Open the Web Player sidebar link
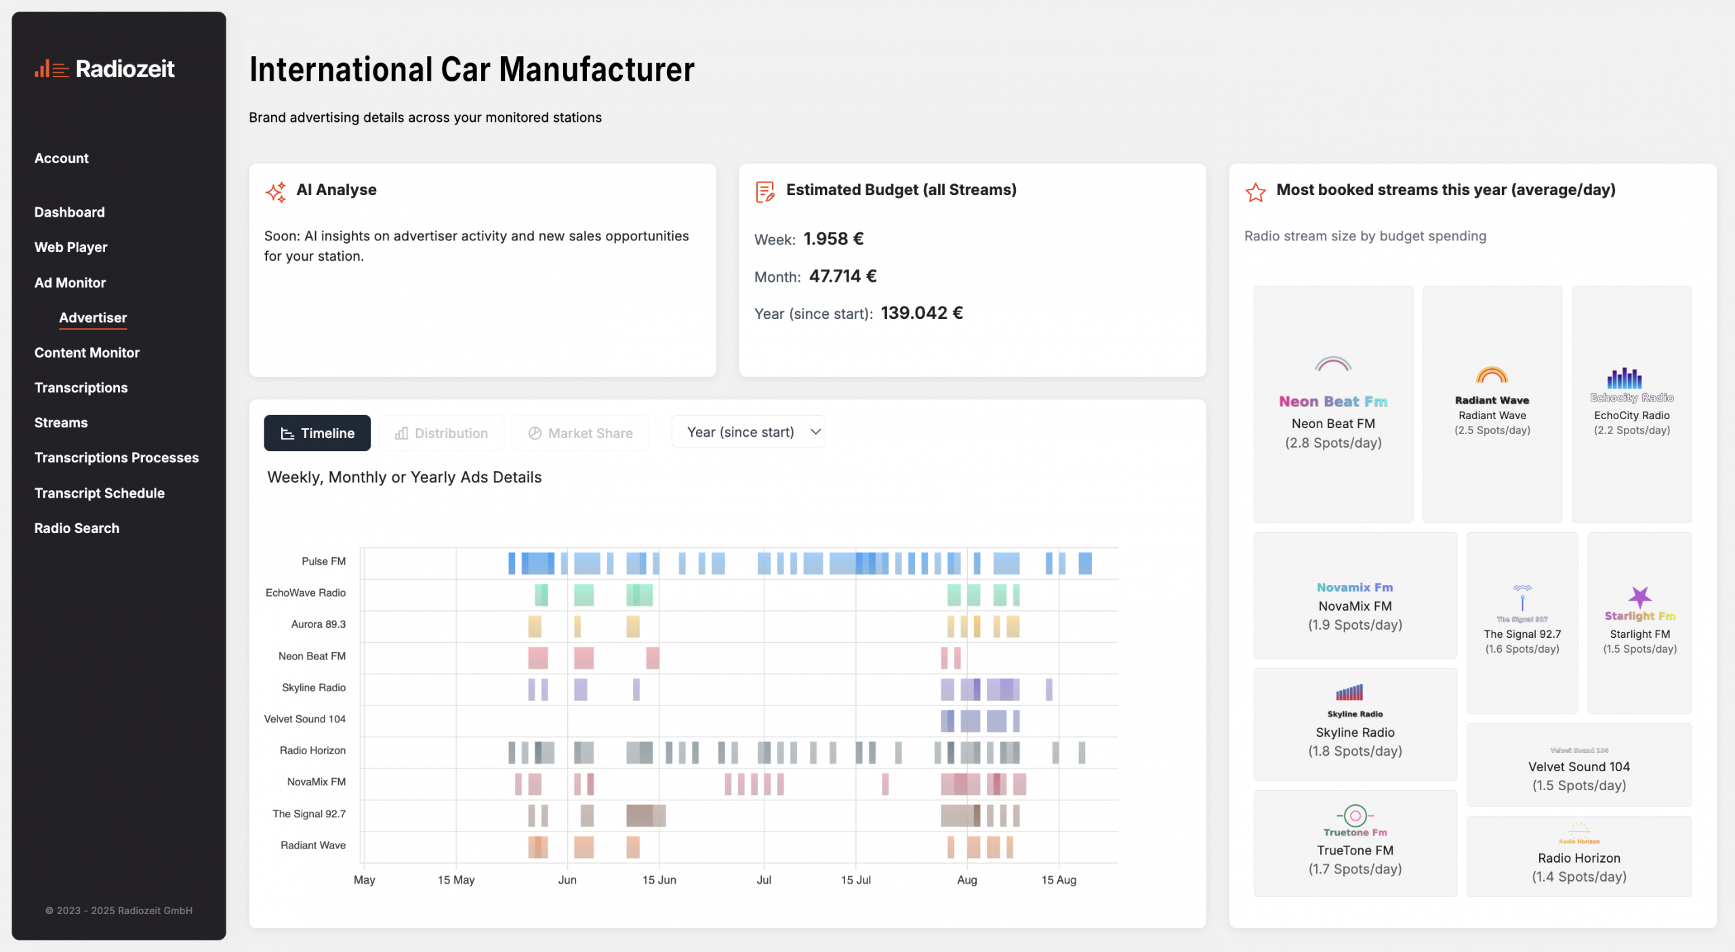 click(70, 247)
